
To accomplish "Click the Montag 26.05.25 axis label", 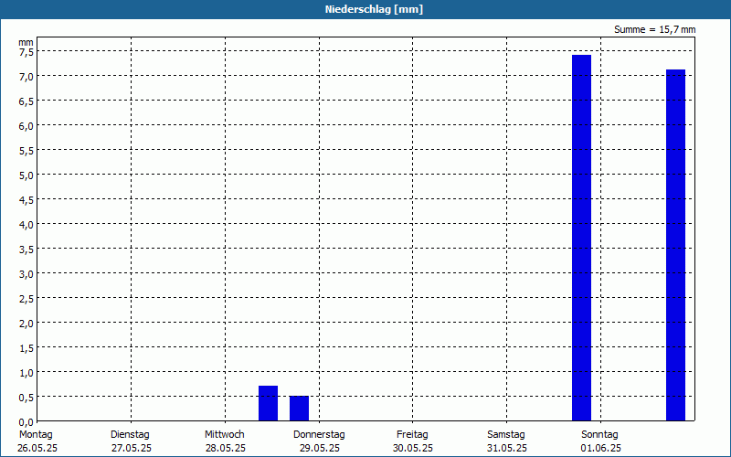I will tap(37, 441).
